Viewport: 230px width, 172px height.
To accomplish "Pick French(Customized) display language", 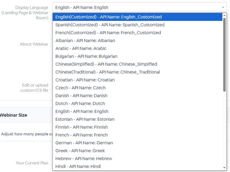I will click(137, 33).
